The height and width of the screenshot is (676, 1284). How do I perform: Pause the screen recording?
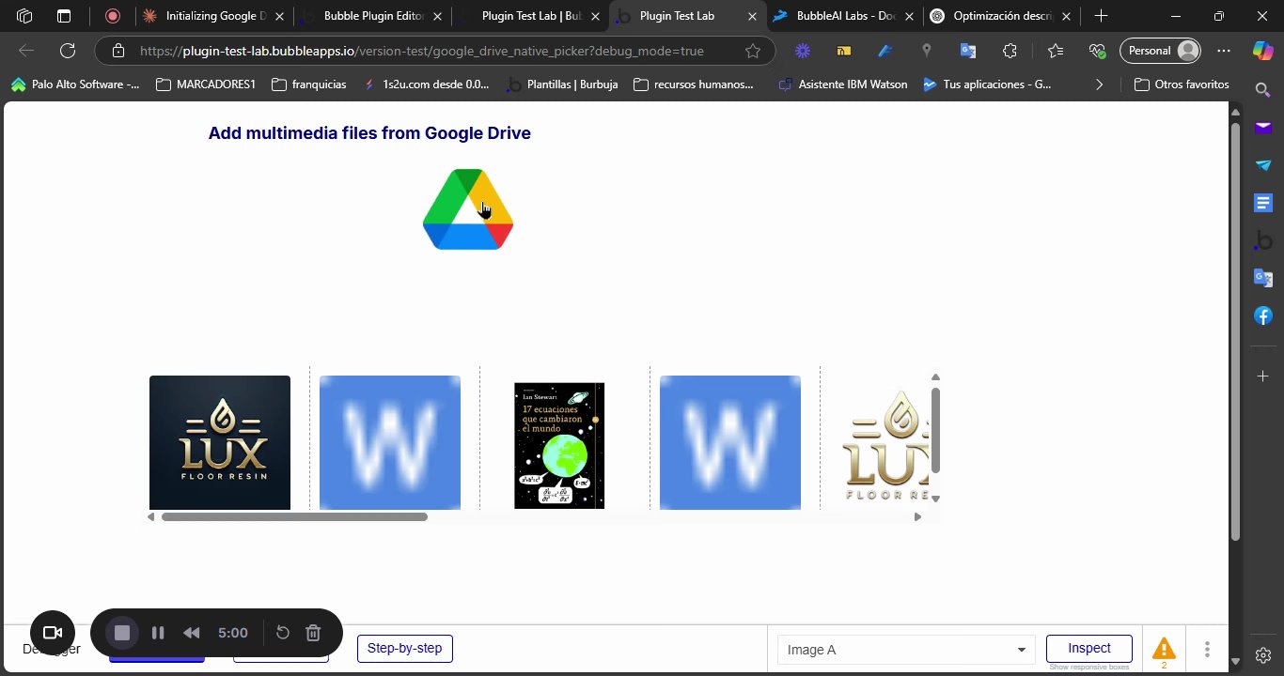pyautogui.click(x=158, y=633)
